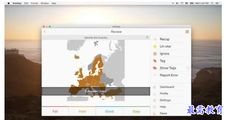Open the hamburger menu icon
The width and height of the screenshot is (226, 120).
(187, 32)
